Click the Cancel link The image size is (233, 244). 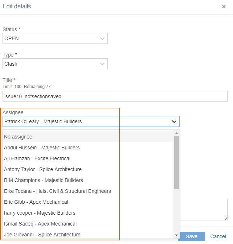coord(218,236)
